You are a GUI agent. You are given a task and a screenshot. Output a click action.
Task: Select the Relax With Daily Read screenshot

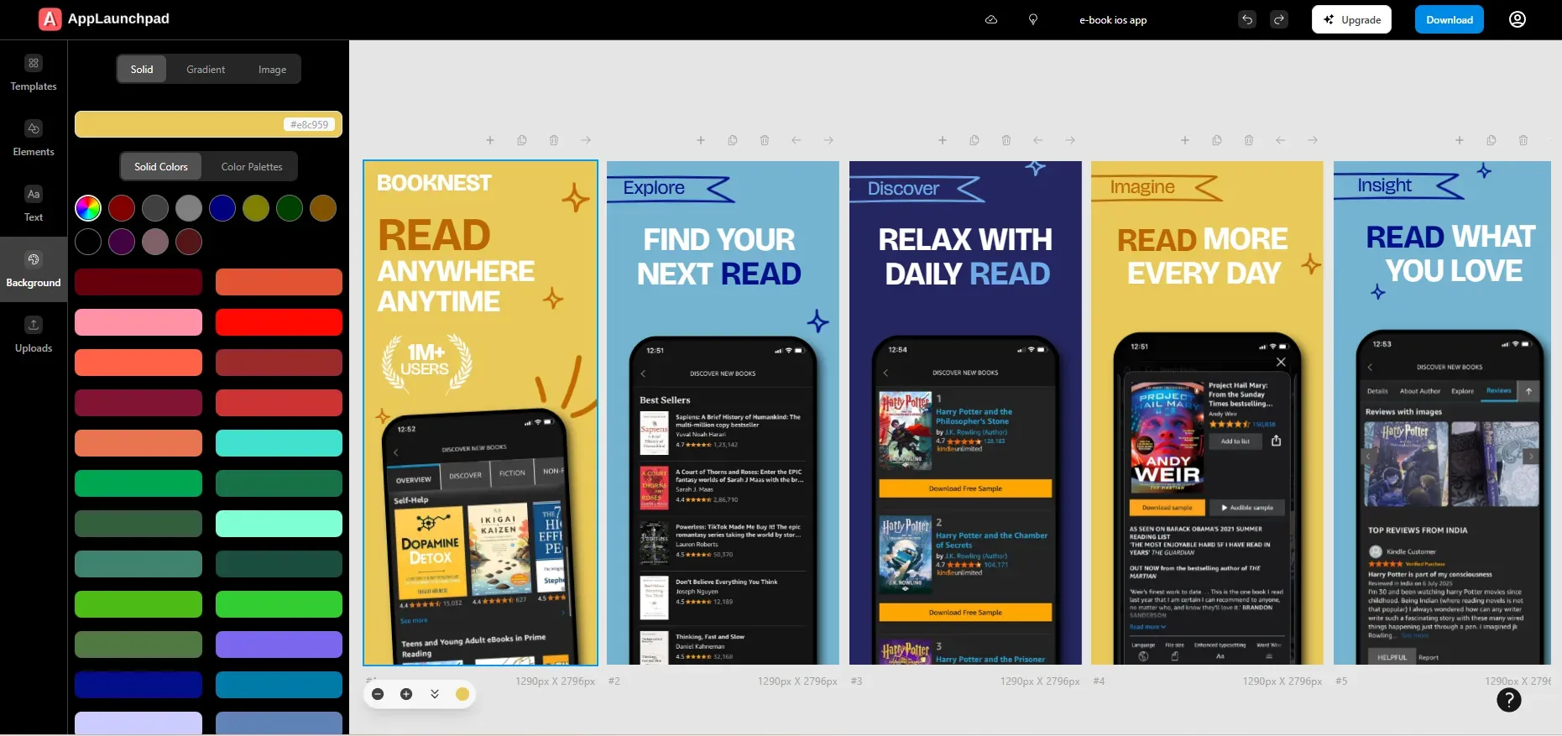click(965, 413)
